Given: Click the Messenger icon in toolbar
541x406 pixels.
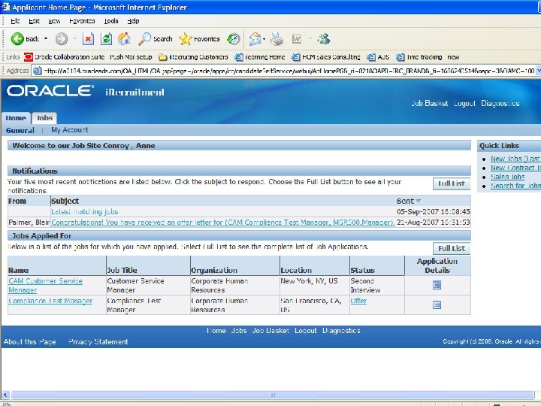Looking at the screenshot, I should coord(324,39).
